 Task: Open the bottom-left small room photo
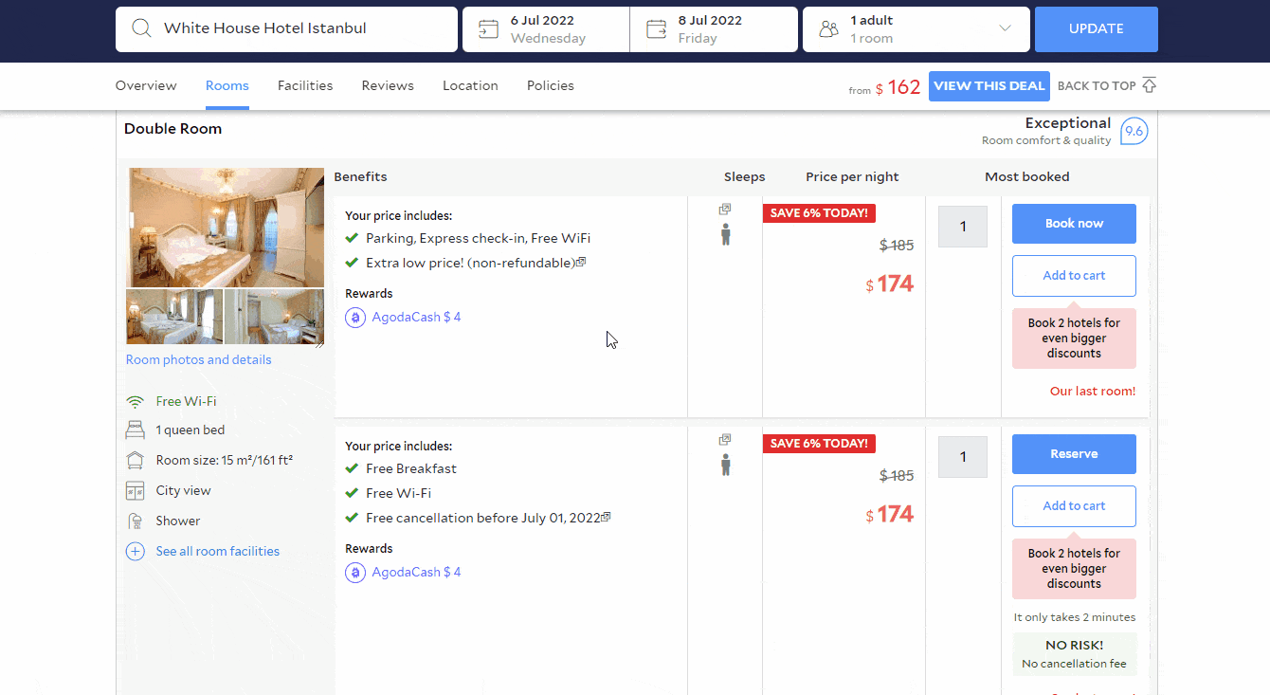coord(174,317)
